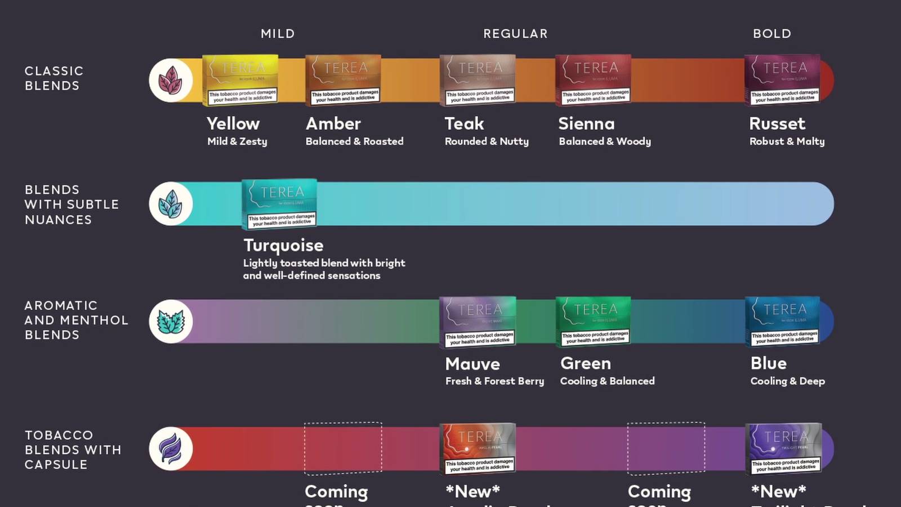Click the Blue product name

click(769, 363)
